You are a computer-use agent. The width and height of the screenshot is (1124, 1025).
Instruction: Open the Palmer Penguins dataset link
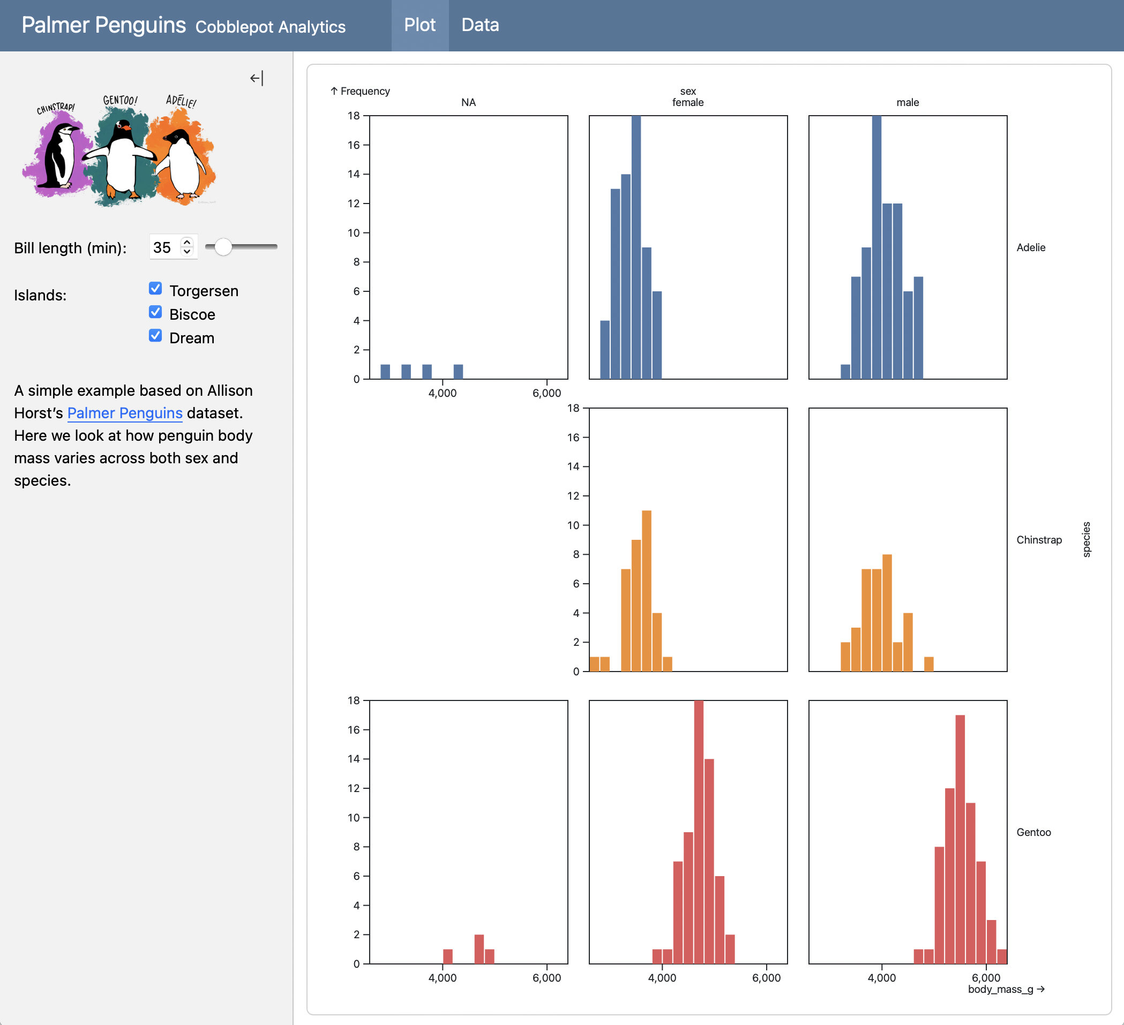[124, 413]
